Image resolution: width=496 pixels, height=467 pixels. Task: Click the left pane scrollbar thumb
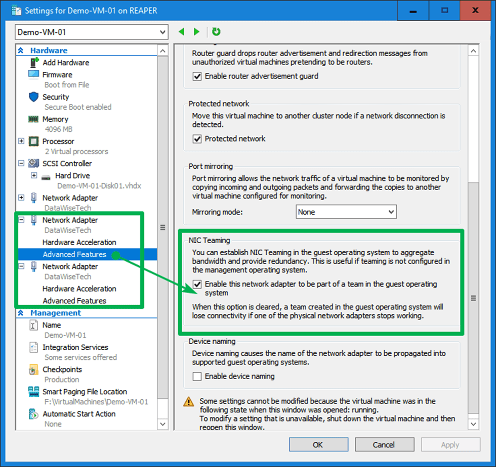click(162, 227)
